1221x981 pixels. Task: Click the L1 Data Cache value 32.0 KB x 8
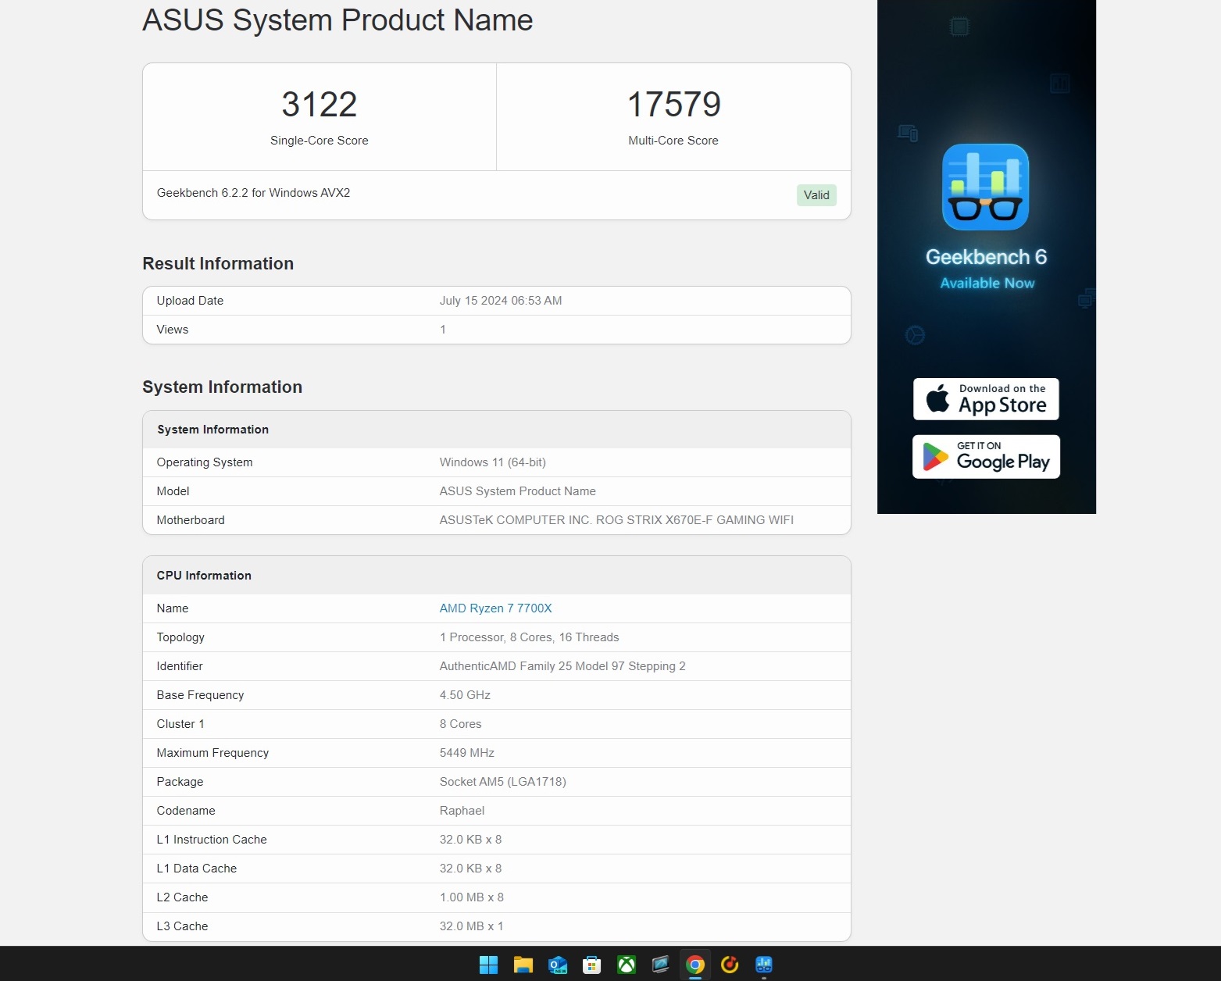tap(470, 869)
